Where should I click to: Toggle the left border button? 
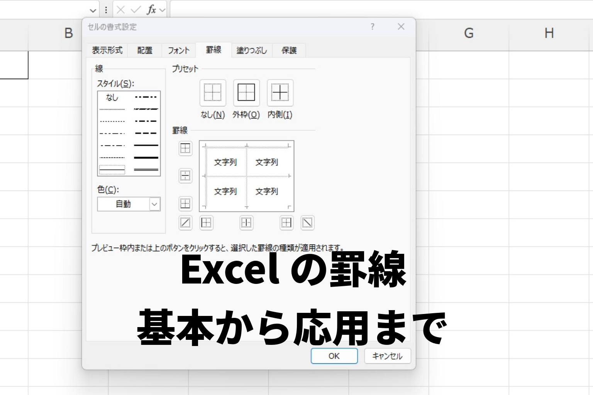tap(207, 223)
